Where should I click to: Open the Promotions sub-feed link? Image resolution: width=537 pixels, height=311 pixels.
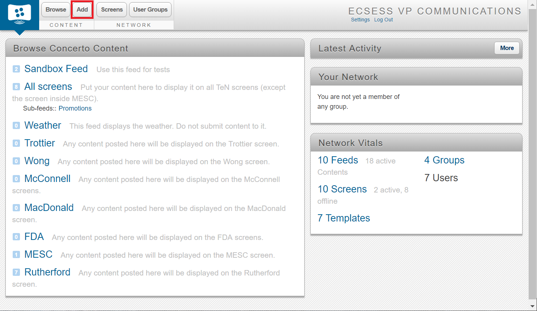tap(75, 108)
